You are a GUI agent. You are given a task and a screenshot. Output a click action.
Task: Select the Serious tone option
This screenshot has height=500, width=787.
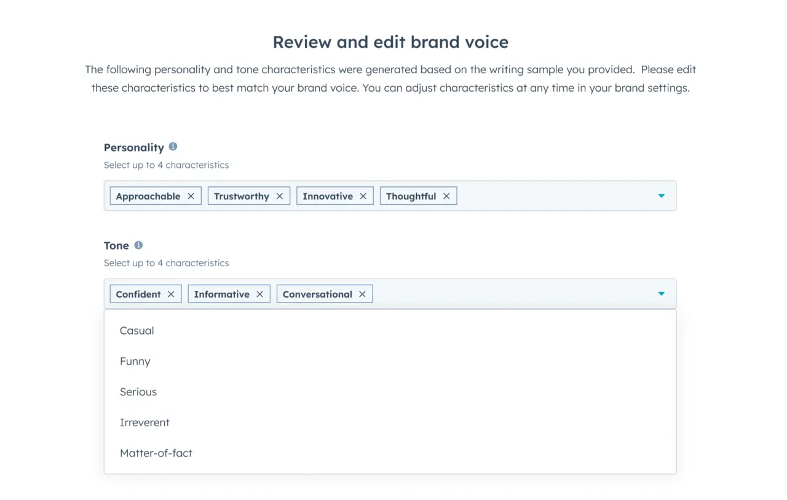pos(138,392)
